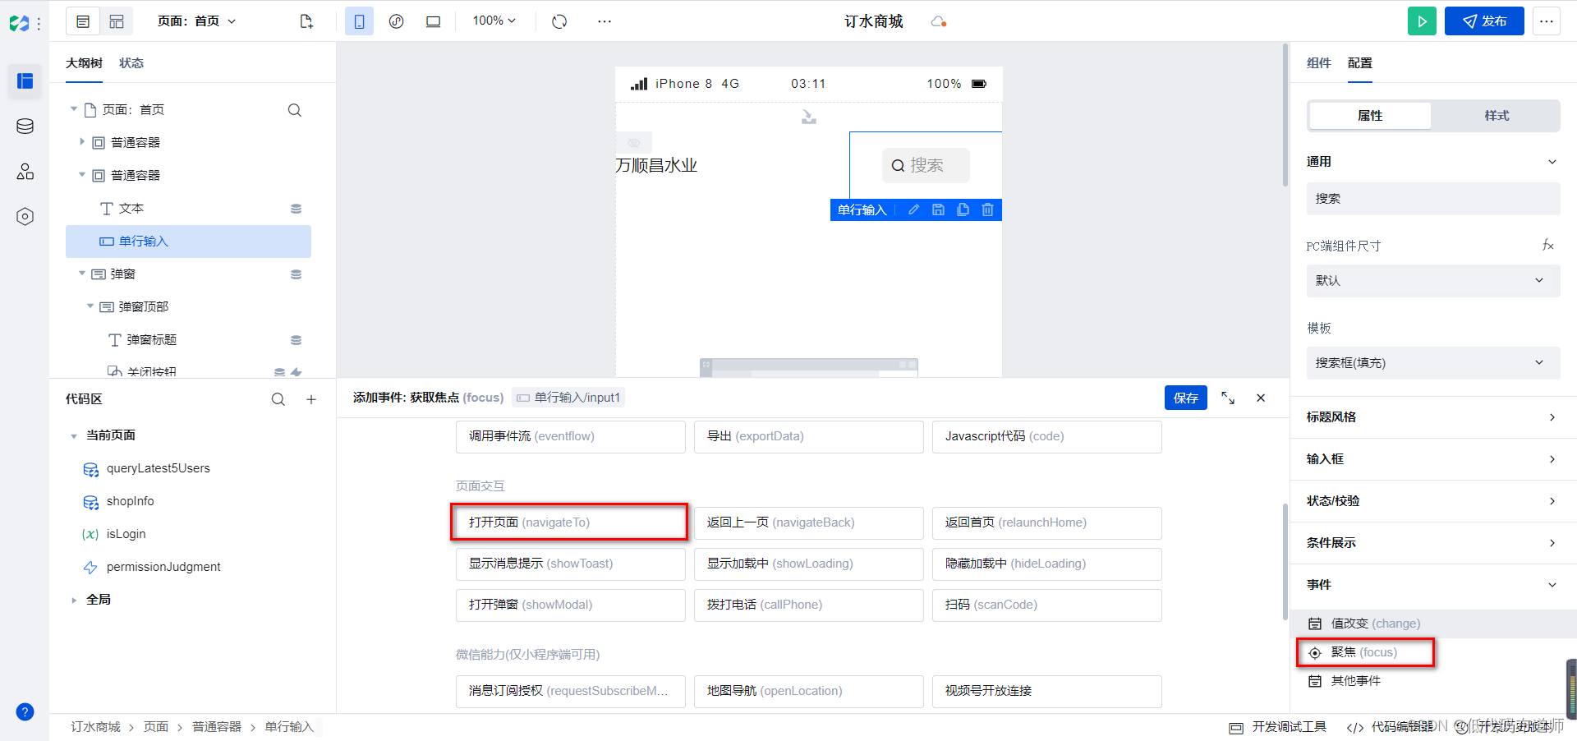Delete component with trash icon on canvas

987,210
